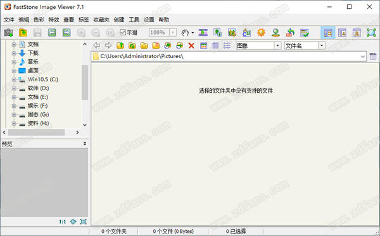Expand the 文档 folder tree node

coord(14,44)
